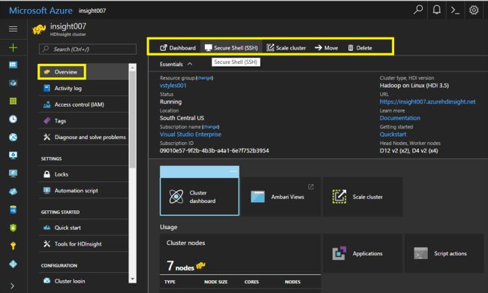Image resolution: width=488 pixels, height=293 pixels.
Task: Expand the sidebar with bottom chevron
Action: (12, 285)
